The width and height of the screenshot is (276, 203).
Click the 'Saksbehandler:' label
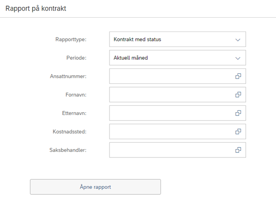(68, 150)
